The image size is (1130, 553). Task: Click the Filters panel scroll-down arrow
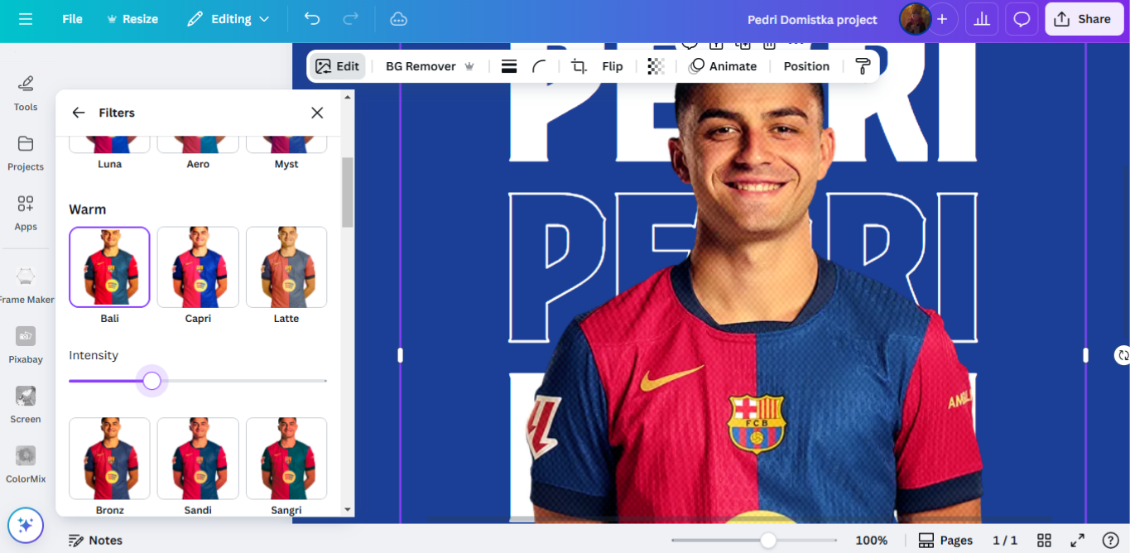348,510
